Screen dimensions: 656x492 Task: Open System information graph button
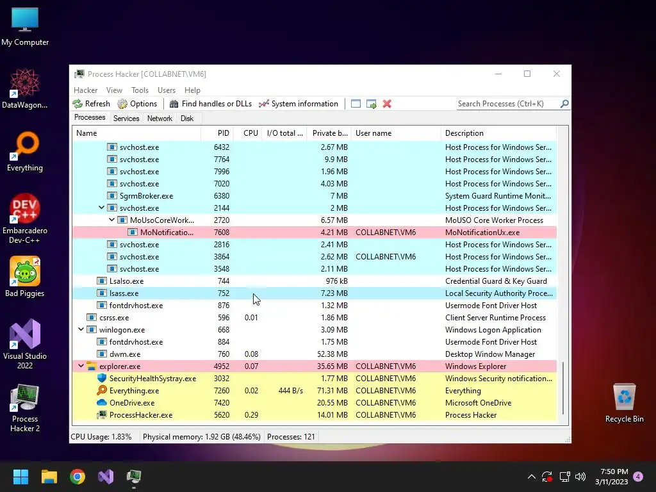tap(299, 104)
